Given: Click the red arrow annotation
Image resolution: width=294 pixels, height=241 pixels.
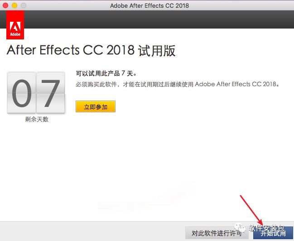Looking at the screenshot, I should pyautogui.click(x=251, y=211).
